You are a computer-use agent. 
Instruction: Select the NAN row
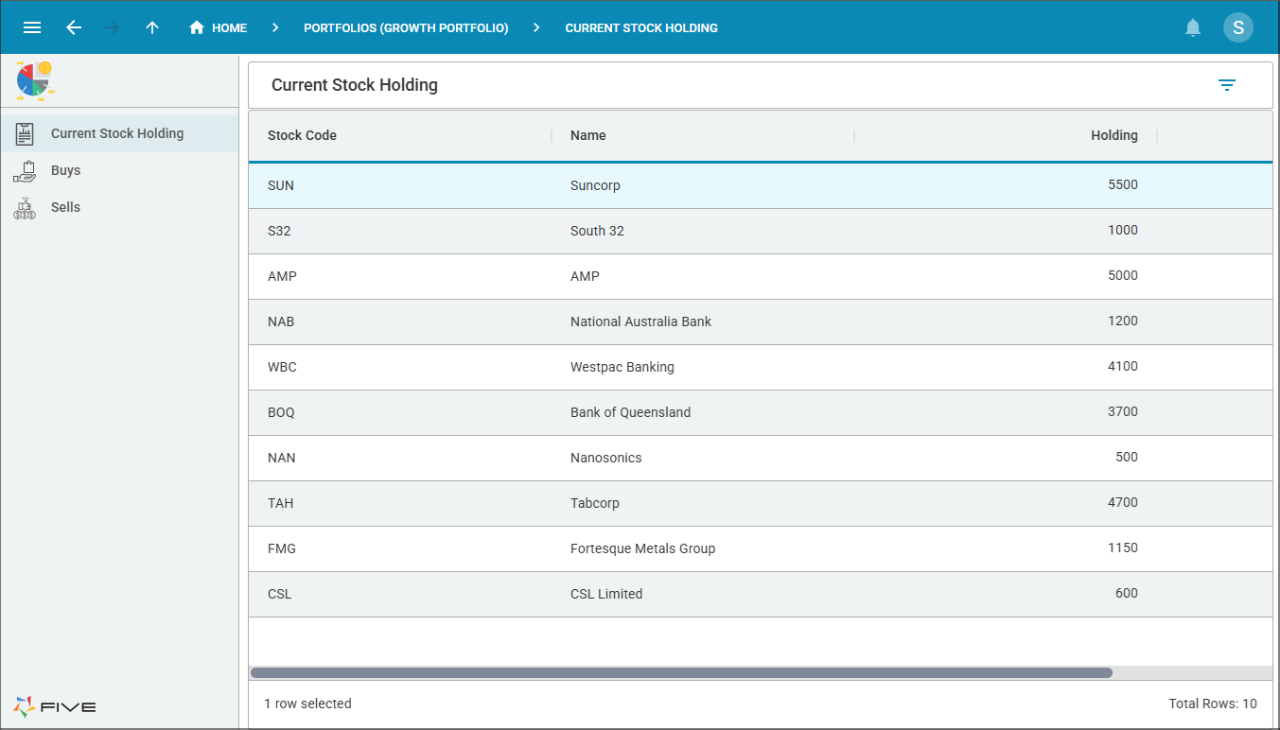pos(760,458)
